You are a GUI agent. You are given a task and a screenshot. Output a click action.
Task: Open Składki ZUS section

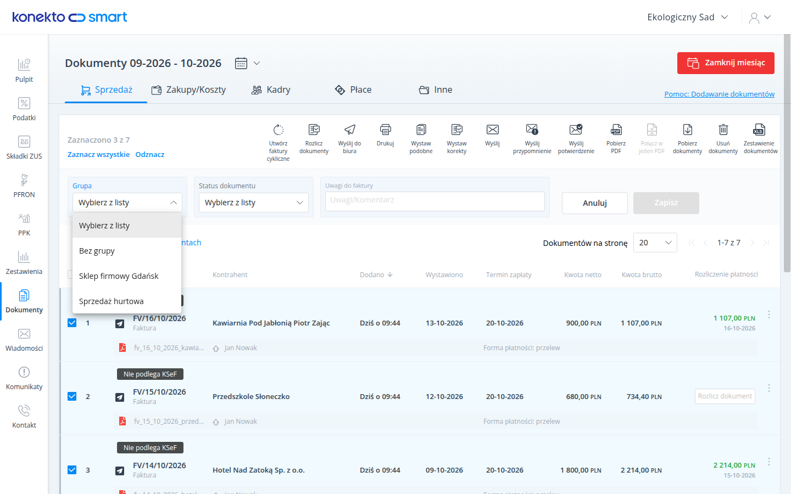pos(24,148)
